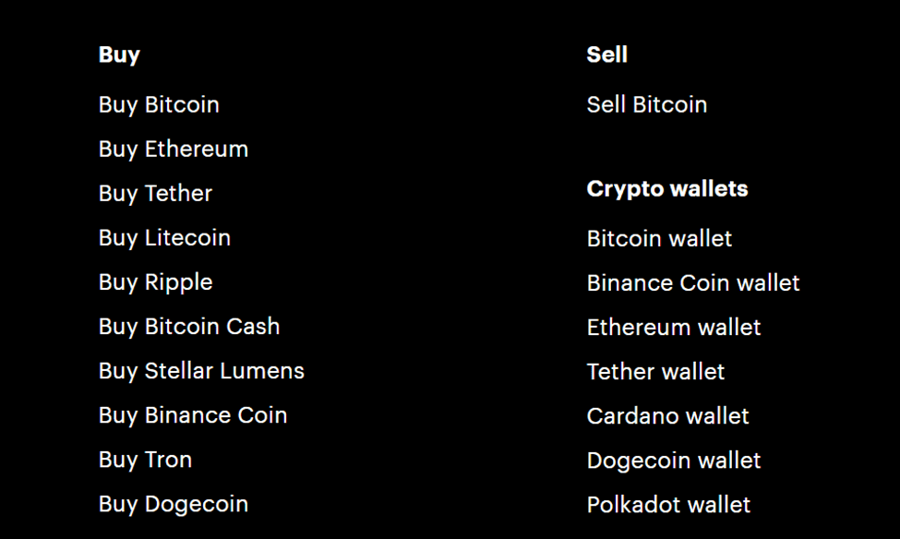Open the Buy Tron link
The image size is (900, 539).
tap(145, 460)
